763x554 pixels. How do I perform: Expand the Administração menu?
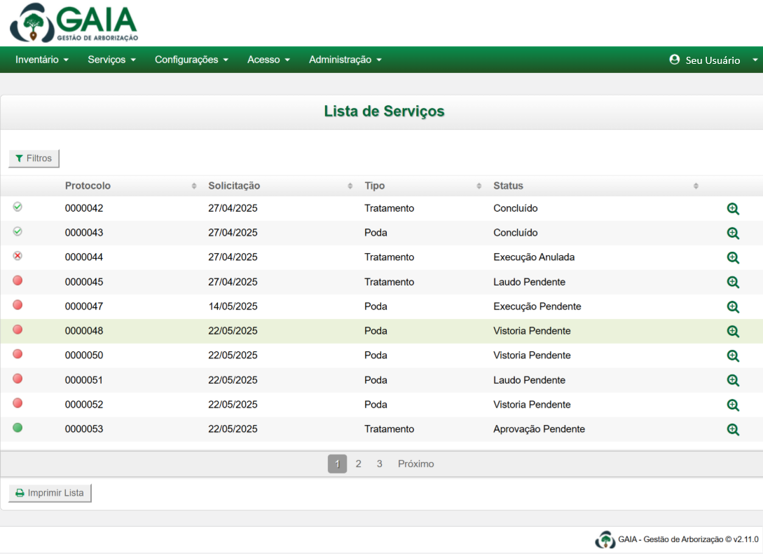345,60
